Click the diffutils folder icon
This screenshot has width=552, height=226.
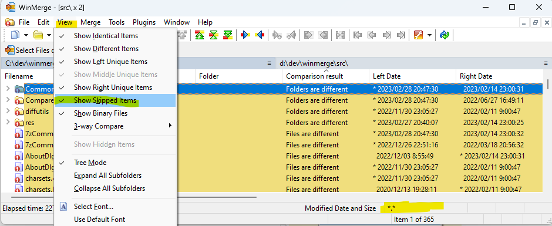coord(19,112)
